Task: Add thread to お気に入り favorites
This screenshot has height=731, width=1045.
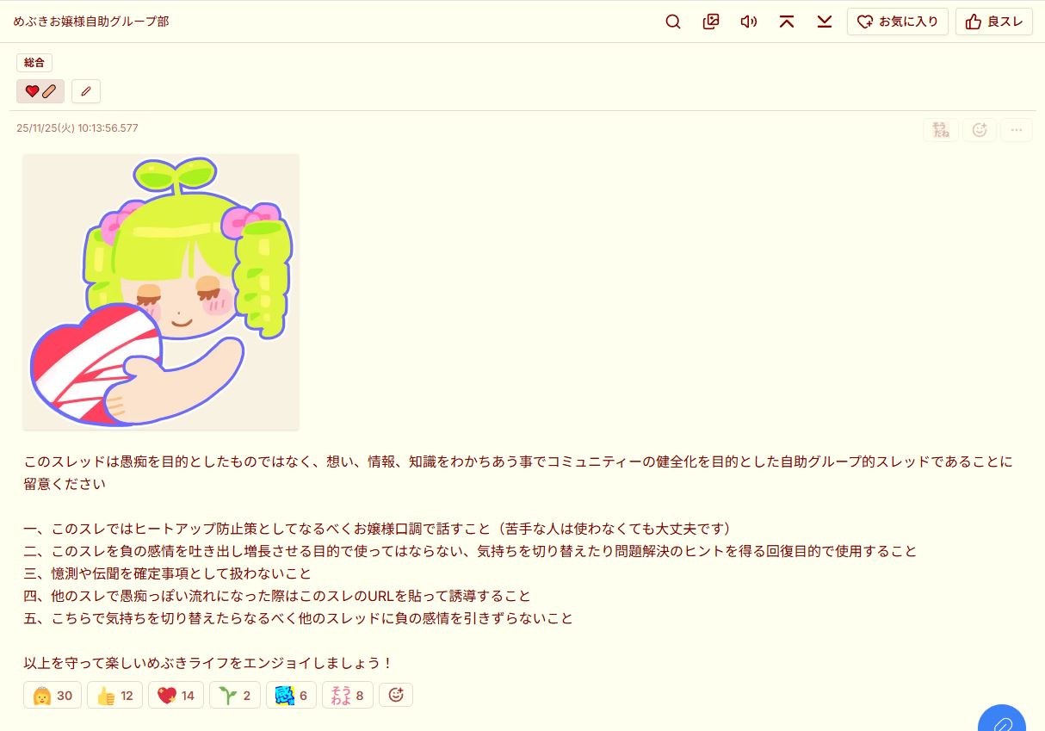Action: 898,22
